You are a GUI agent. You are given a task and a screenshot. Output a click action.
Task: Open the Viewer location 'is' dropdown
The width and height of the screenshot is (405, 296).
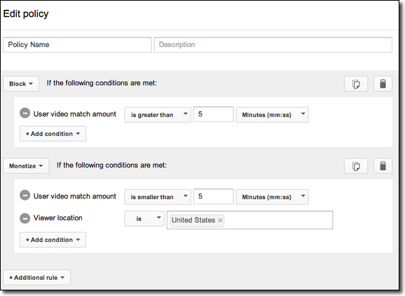click(144, 219)
